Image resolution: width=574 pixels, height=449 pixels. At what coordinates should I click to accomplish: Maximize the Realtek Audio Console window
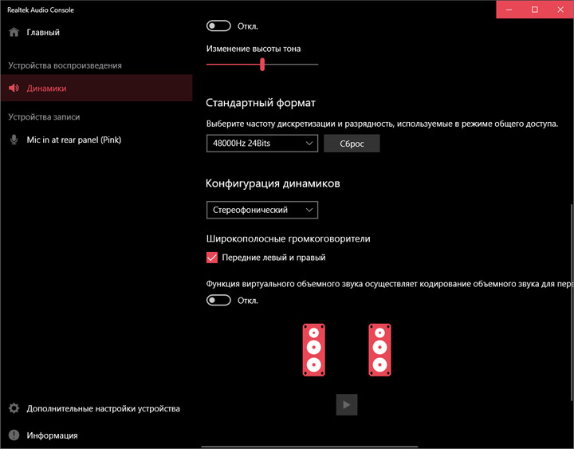point(535,10)
